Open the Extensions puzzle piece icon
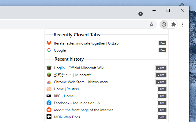The image size is (196, 122). point(174,24)
